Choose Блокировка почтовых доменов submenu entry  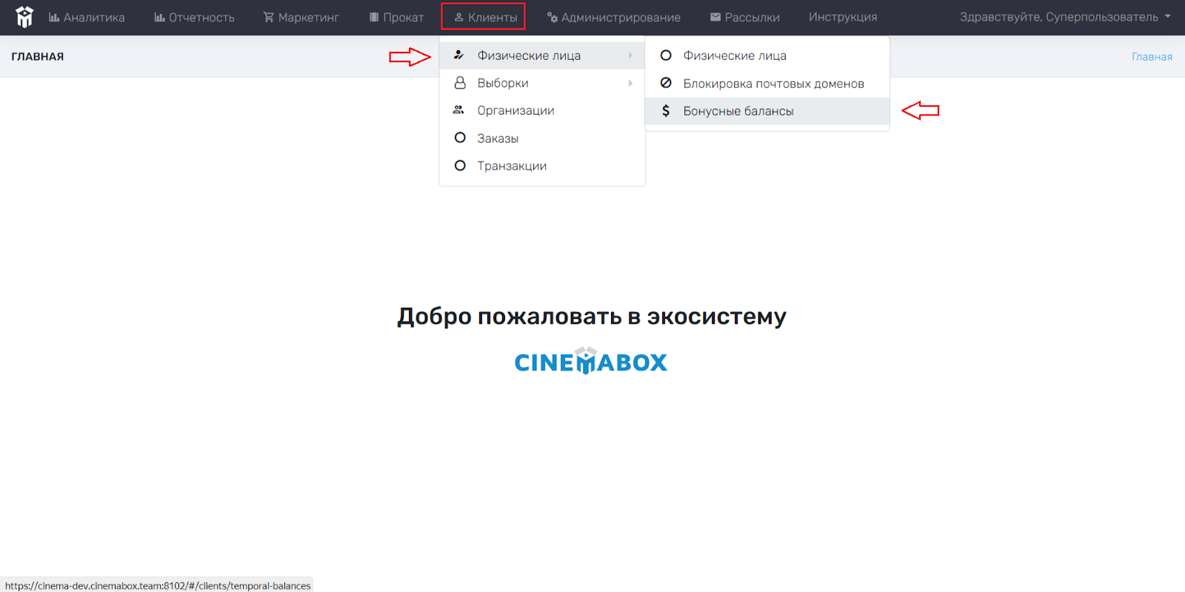767,84
